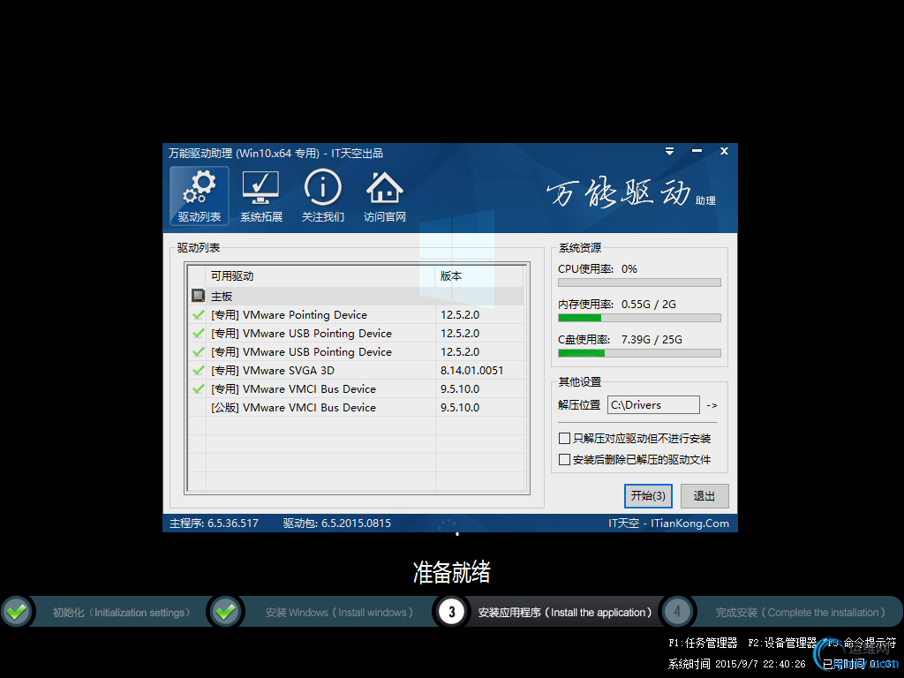
Task: Click the 安装 Windows step checkmark icon
Action: click(225, 611)
